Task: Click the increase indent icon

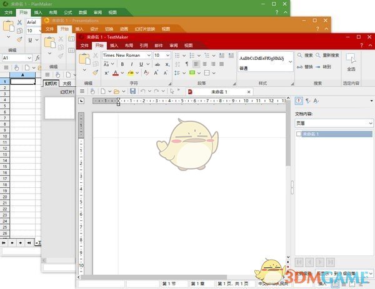Action: (x=231, y=56)
